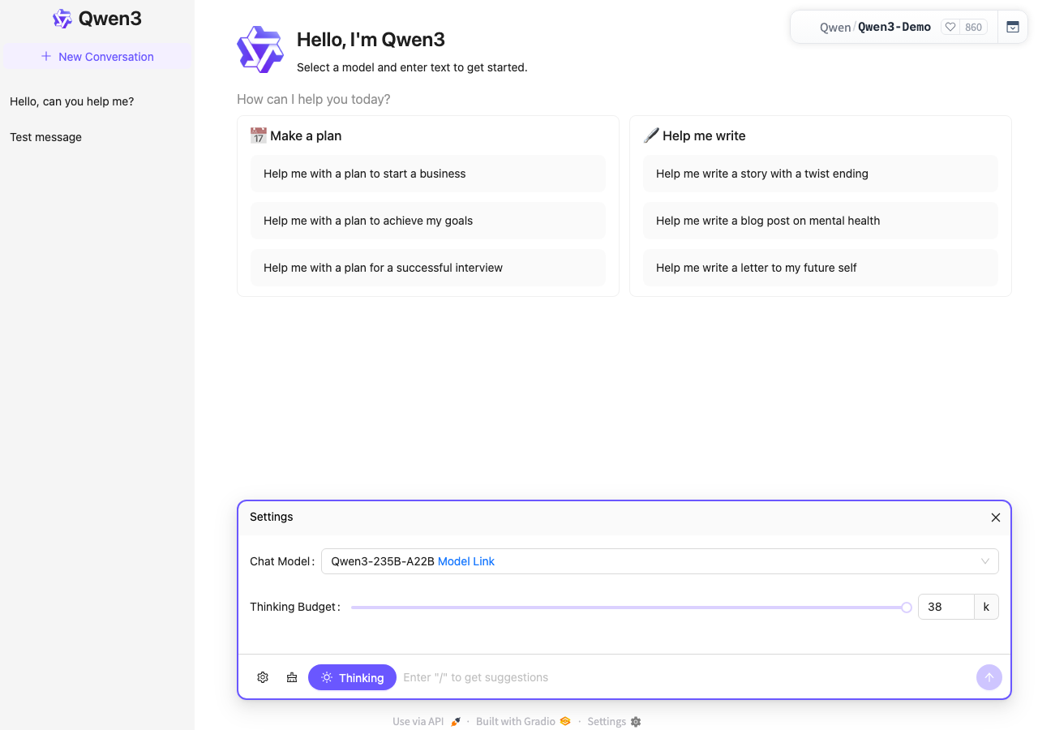
Task: Click the Thinking Budget value field showing 38
Action: click(946, 607)
